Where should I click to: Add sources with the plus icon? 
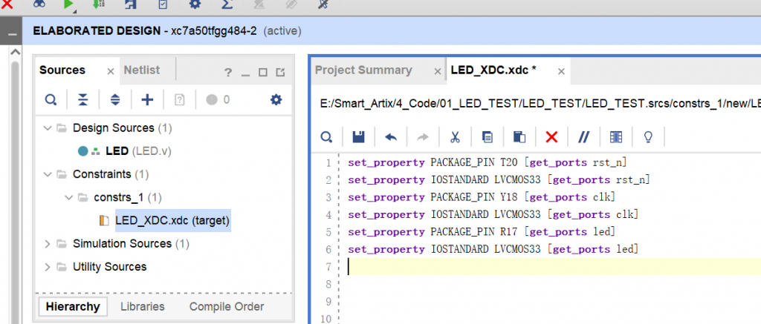tap(147, 99)
